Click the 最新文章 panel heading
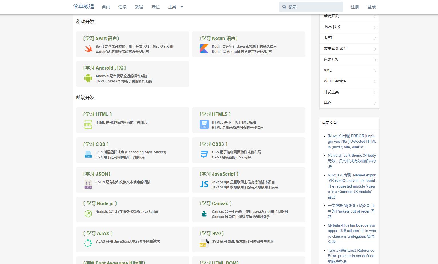This screenshot has width=438, height=264. coord(330,123)
